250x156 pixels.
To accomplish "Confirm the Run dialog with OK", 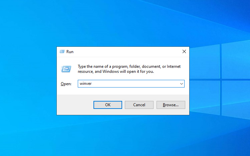I will 107,105.
